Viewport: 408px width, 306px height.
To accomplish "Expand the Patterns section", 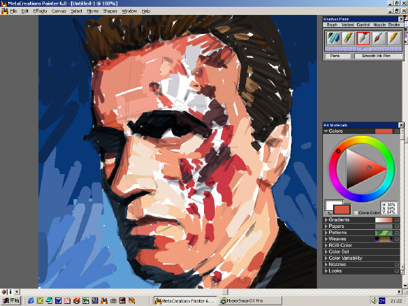I will click(x=326, y=233).
